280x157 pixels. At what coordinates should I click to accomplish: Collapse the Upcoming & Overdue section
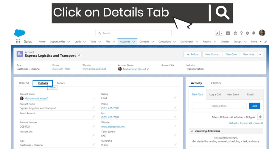coord(192,131)
